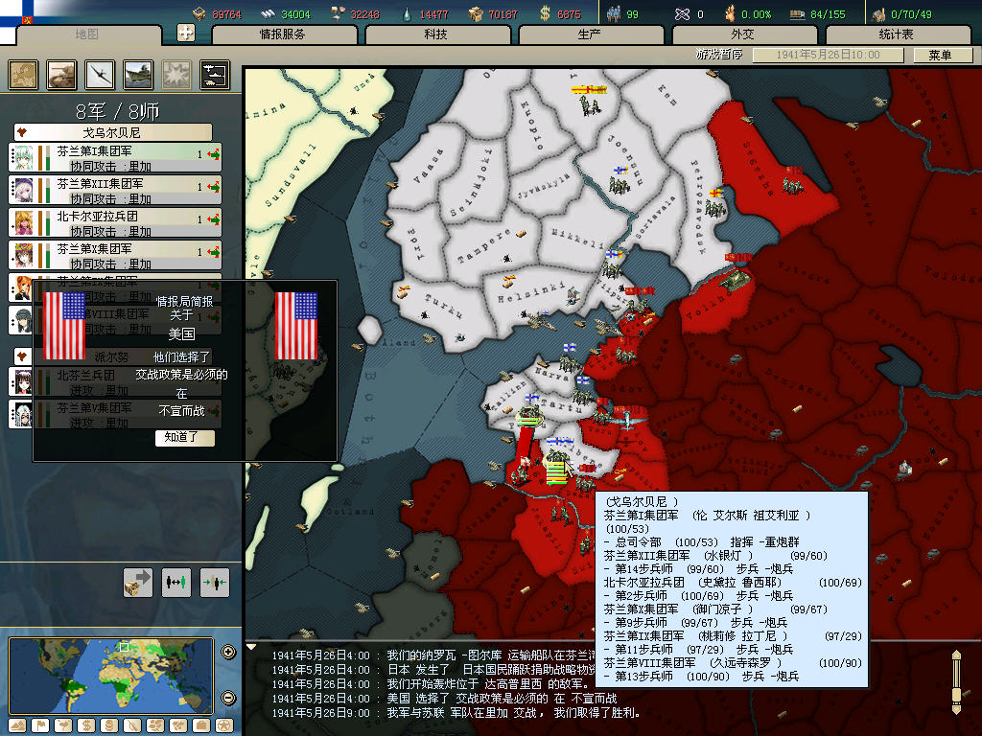Click the energy crate icon showing 89764
The width and height of the screenshot is (982, 736).
[x=199, y=13]
